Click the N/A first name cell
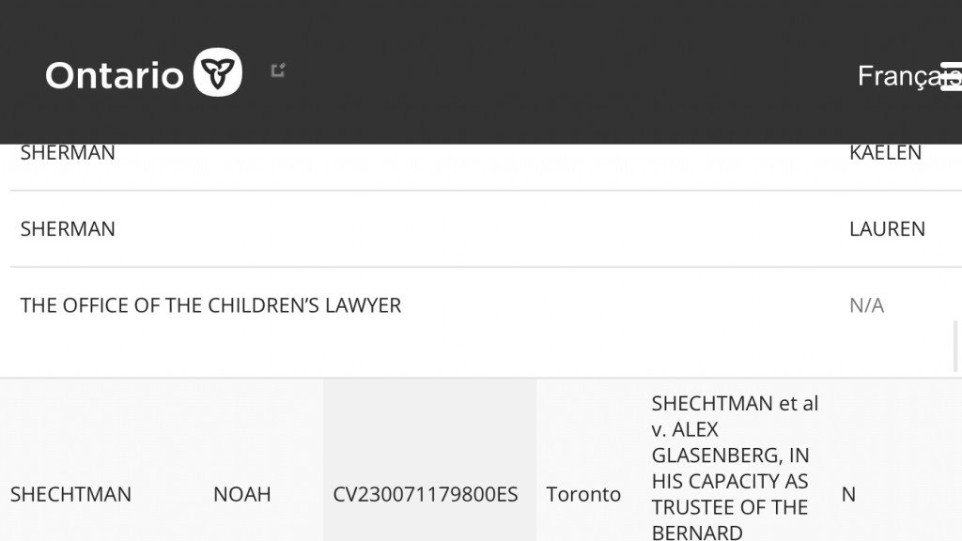 pos(866,305)
